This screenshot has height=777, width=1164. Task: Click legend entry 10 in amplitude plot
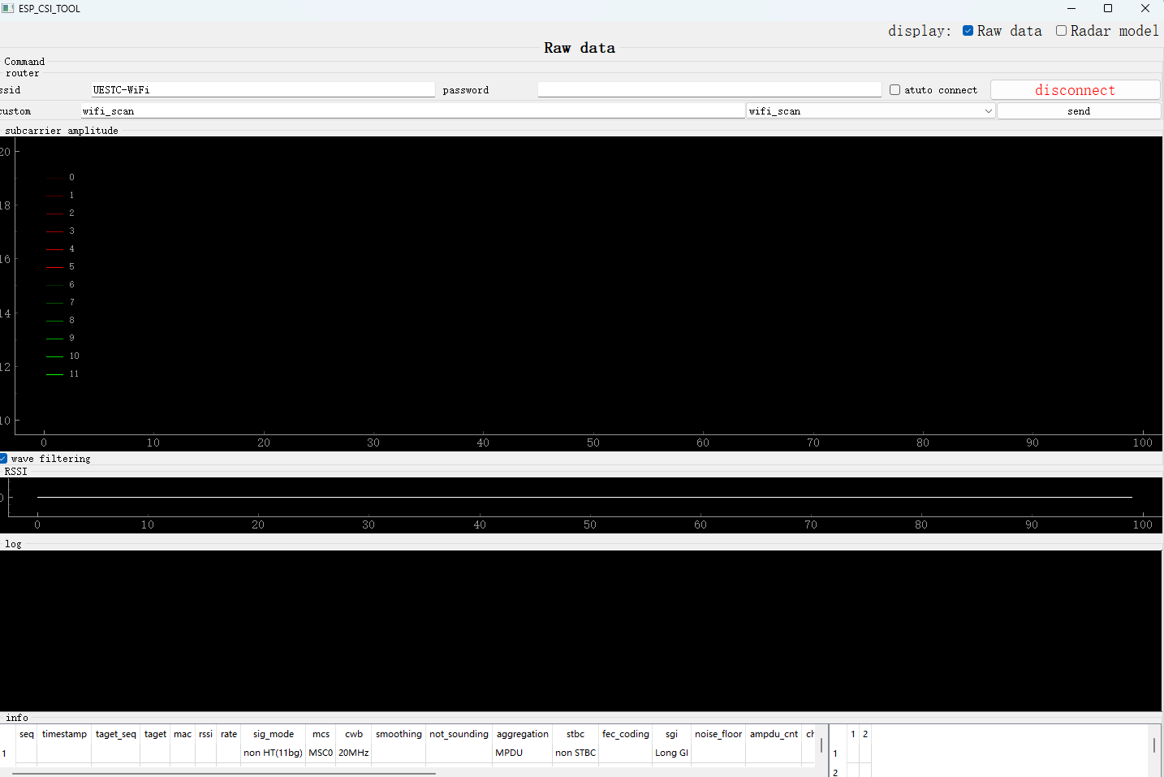pos(63,356)
